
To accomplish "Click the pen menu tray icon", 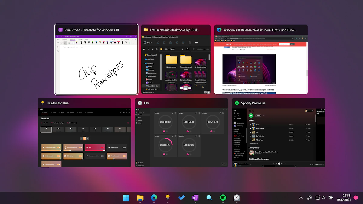I will pyautogui.click(x=309, y=198).
